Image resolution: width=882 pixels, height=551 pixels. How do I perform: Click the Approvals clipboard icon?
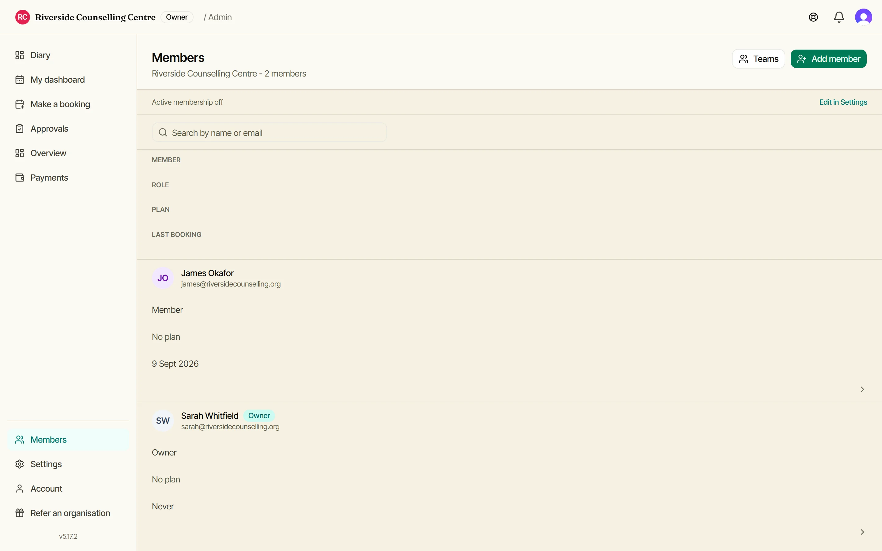point(20,129)
